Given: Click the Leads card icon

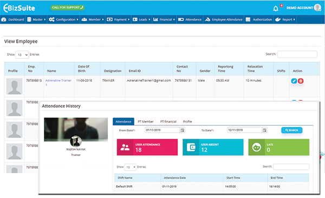Looking at the screenshot, I should click(135, 19).
